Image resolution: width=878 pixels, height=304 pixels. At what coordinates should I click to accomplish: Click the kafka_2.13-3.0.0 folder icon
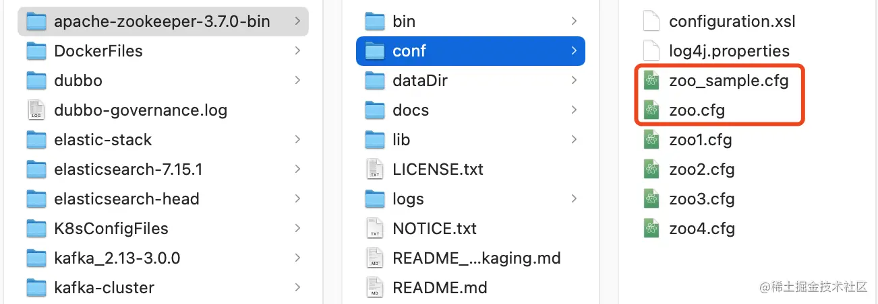coord(36,258)
